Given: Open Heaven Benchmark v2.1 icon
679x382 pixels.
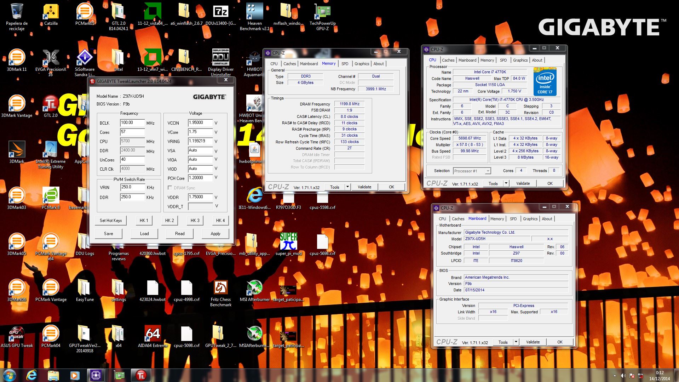Looking at the screenshot, I should coord(254,17).
